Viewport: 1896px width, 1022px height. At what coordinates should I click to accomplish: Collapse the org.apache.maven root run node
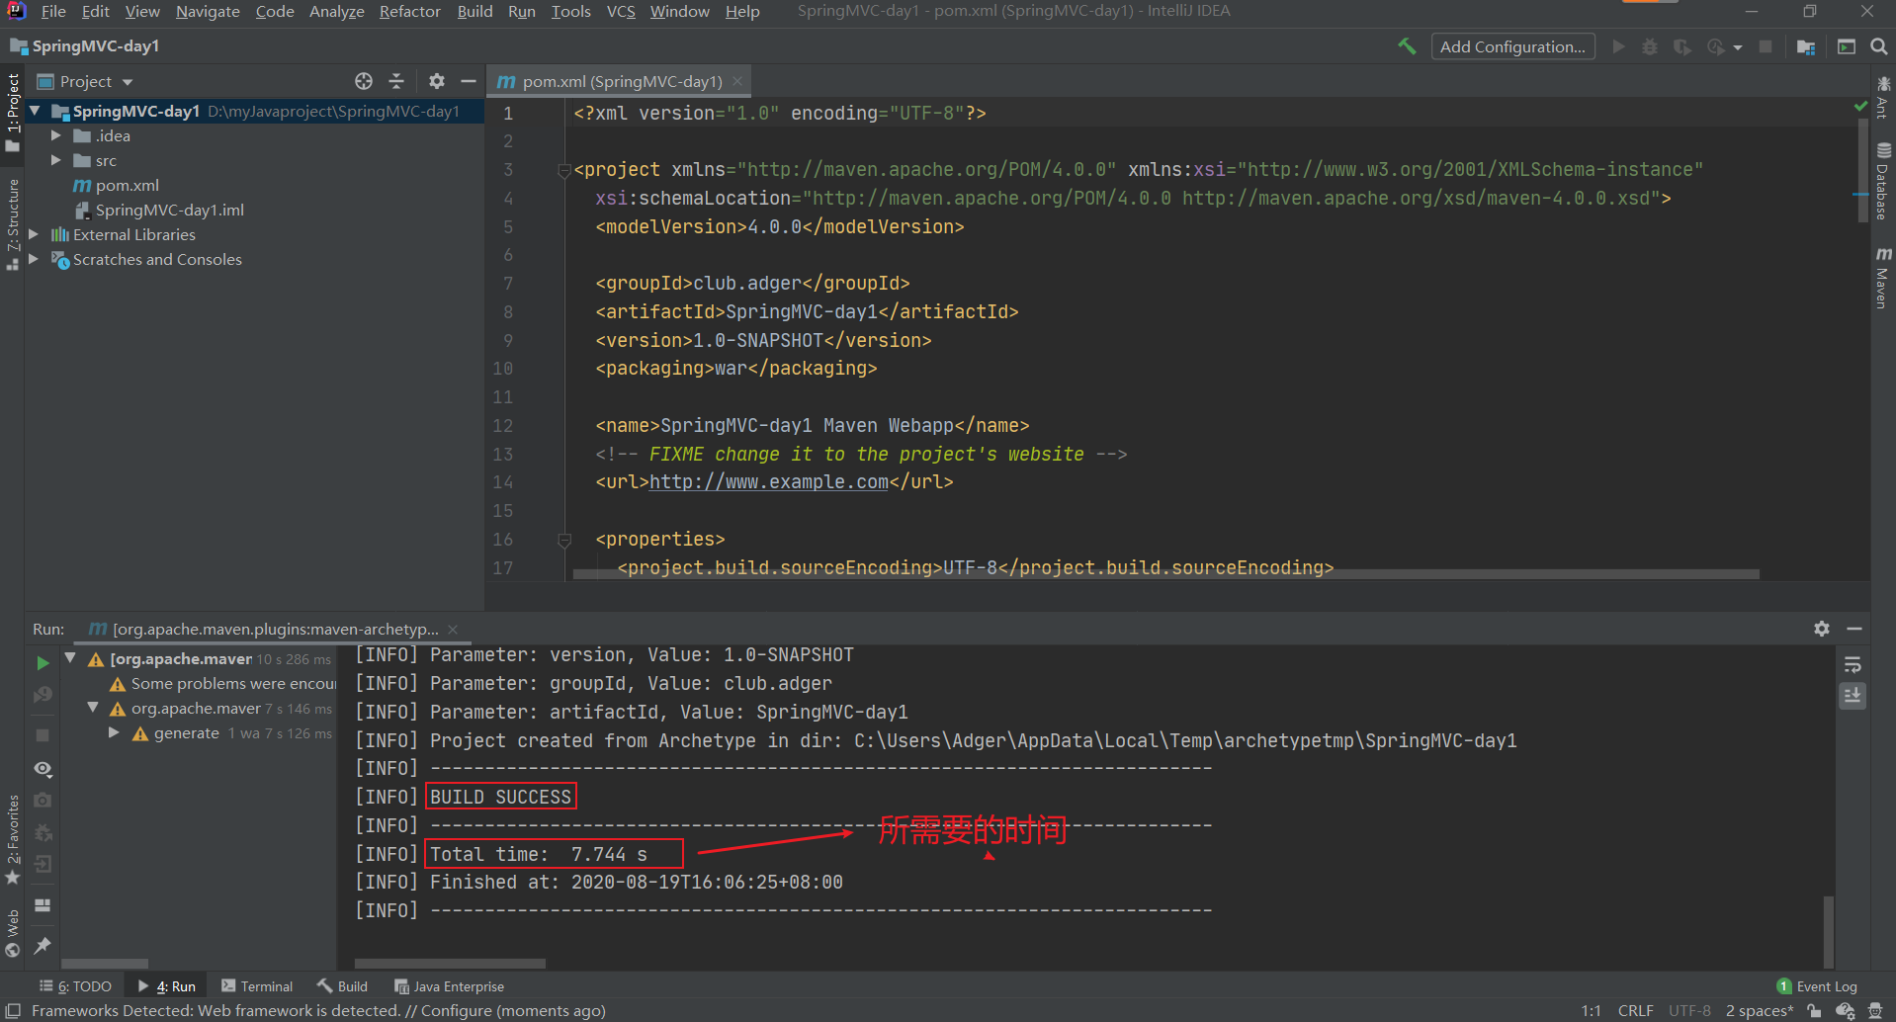click(x=70, y=658)
